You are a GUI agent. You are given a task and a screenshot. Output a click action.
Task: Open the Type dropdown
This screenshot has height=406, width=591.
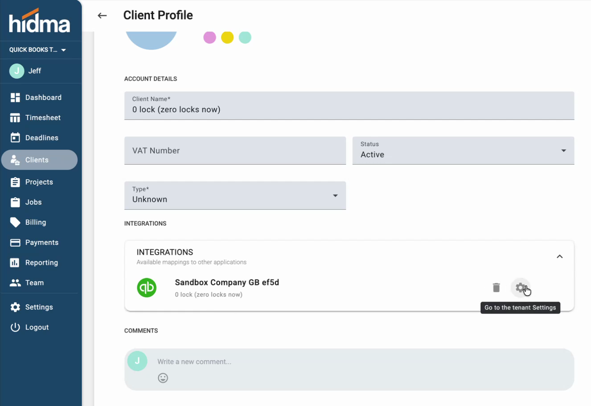235,195
